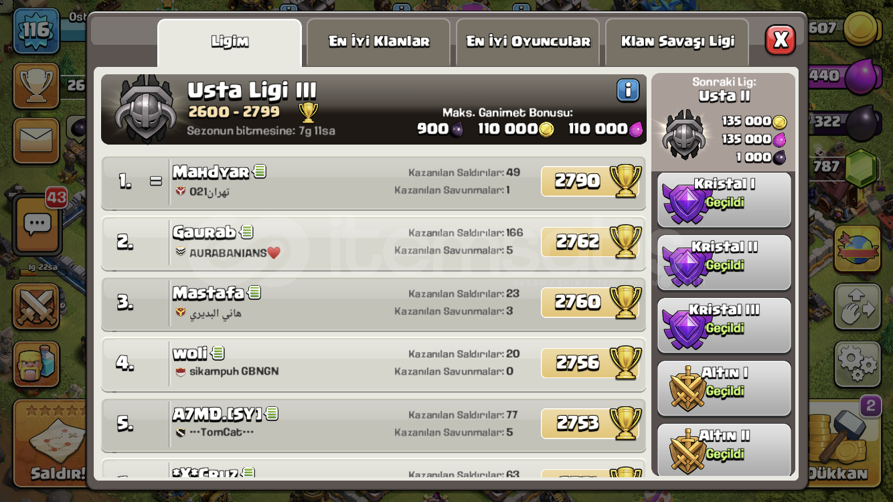893x502 pixels.
Task: Tap the crossed swords war icon
Action: pyautogui.click(x=36, y=307)
